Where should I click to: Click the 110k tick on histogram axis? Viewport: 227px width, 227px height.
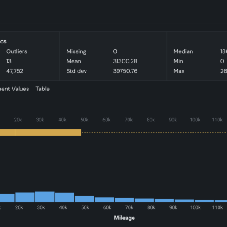pos(217,207)
